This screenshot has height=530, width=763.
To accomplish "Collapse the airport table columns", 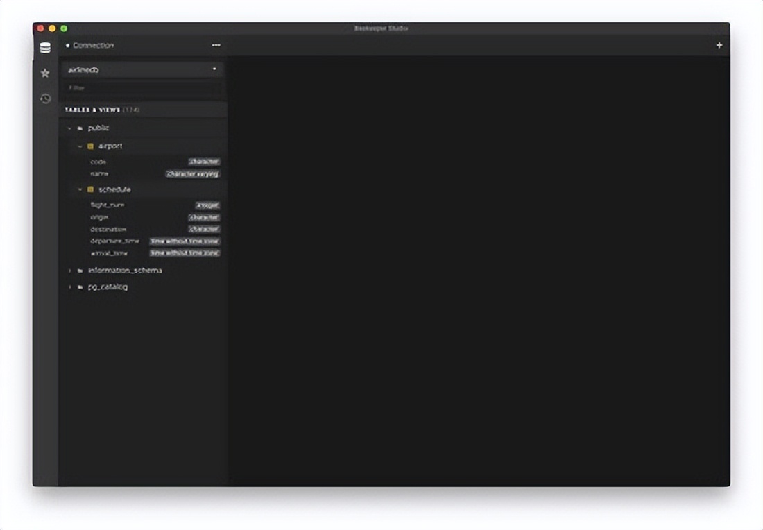I will pyautogui.click(x=80, y=146).
